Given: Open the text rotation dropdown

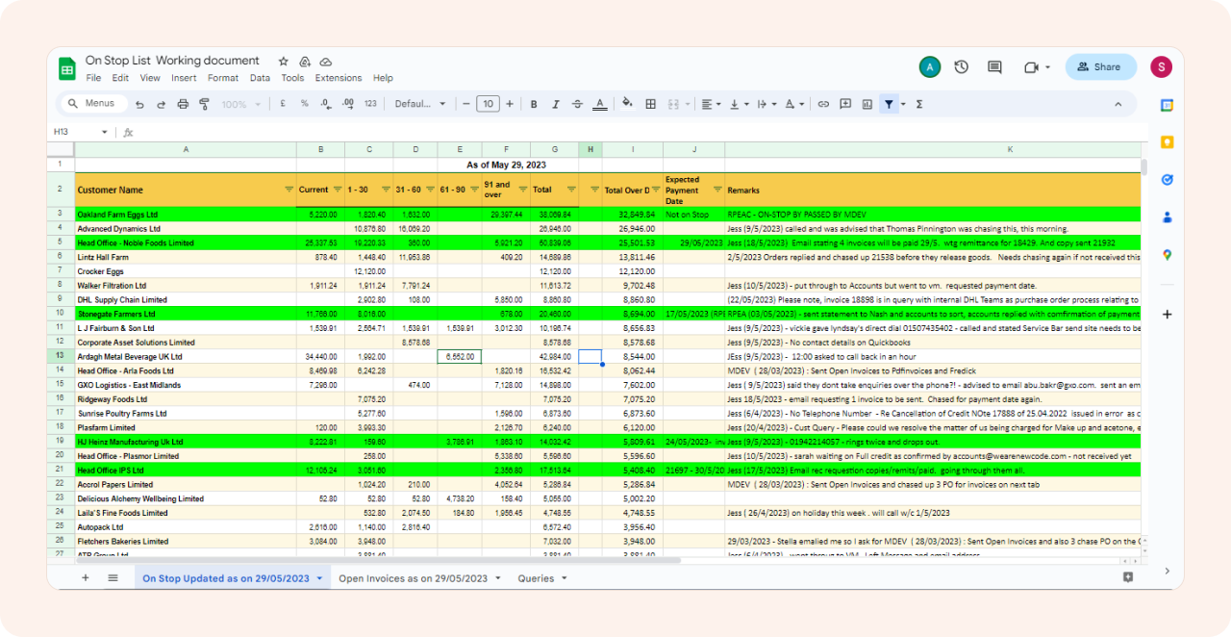Looking at the screenshot, I should coord(794,104).
